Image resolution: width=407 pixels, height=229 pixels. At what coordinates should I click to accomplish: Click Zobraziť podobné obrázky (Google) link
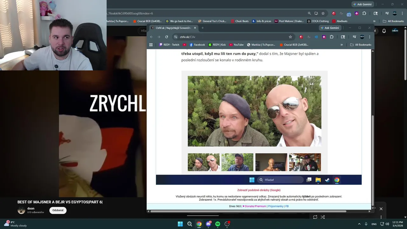259,190
